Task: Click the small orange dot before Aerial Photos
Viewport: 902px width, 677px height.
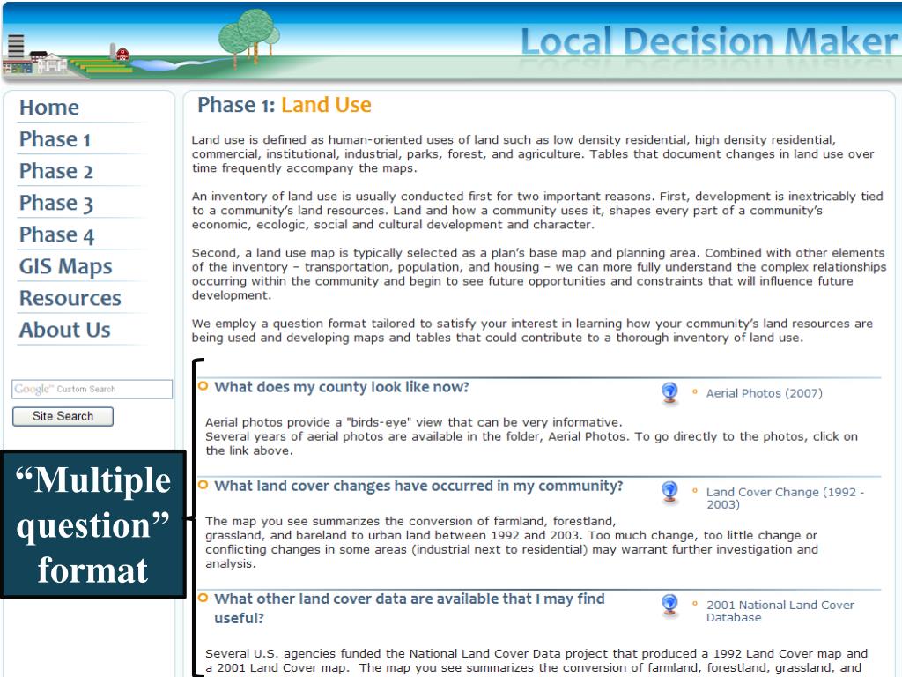Action: [695, 391]
